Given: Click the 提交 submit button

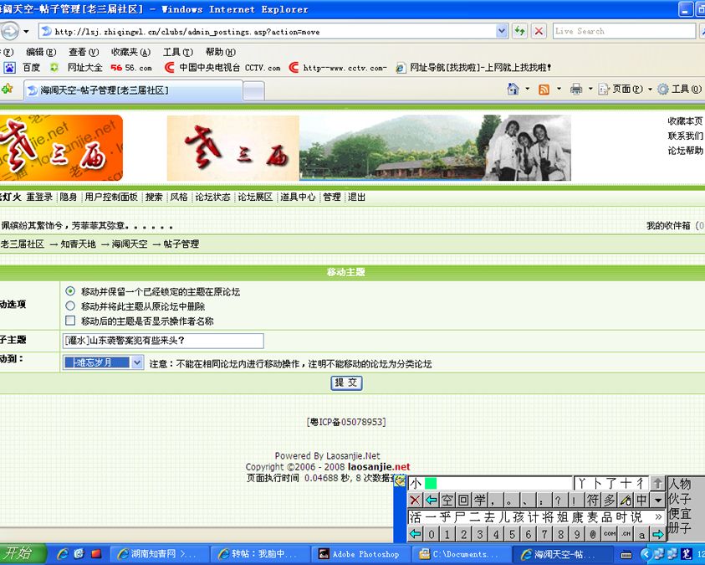Looking at the screenshot, I should coord(346,383).
